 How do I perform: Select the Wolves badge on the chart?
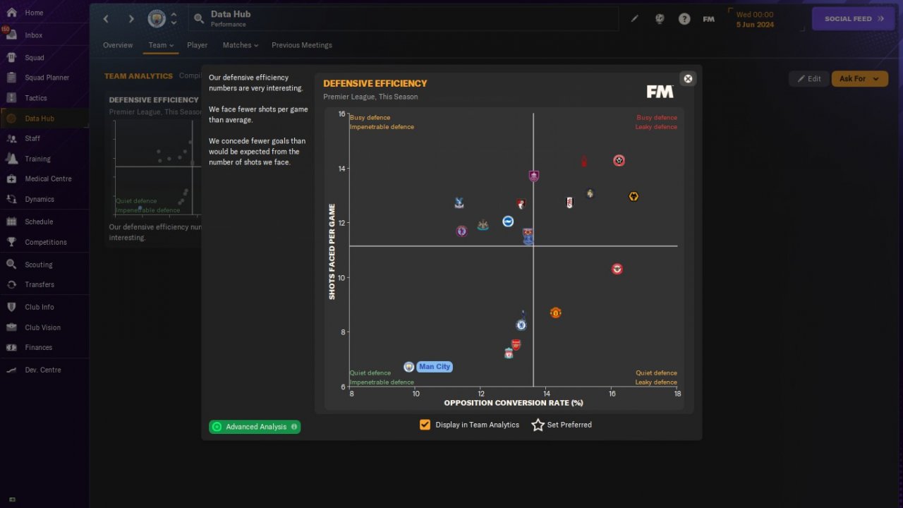tap(634, 197)
